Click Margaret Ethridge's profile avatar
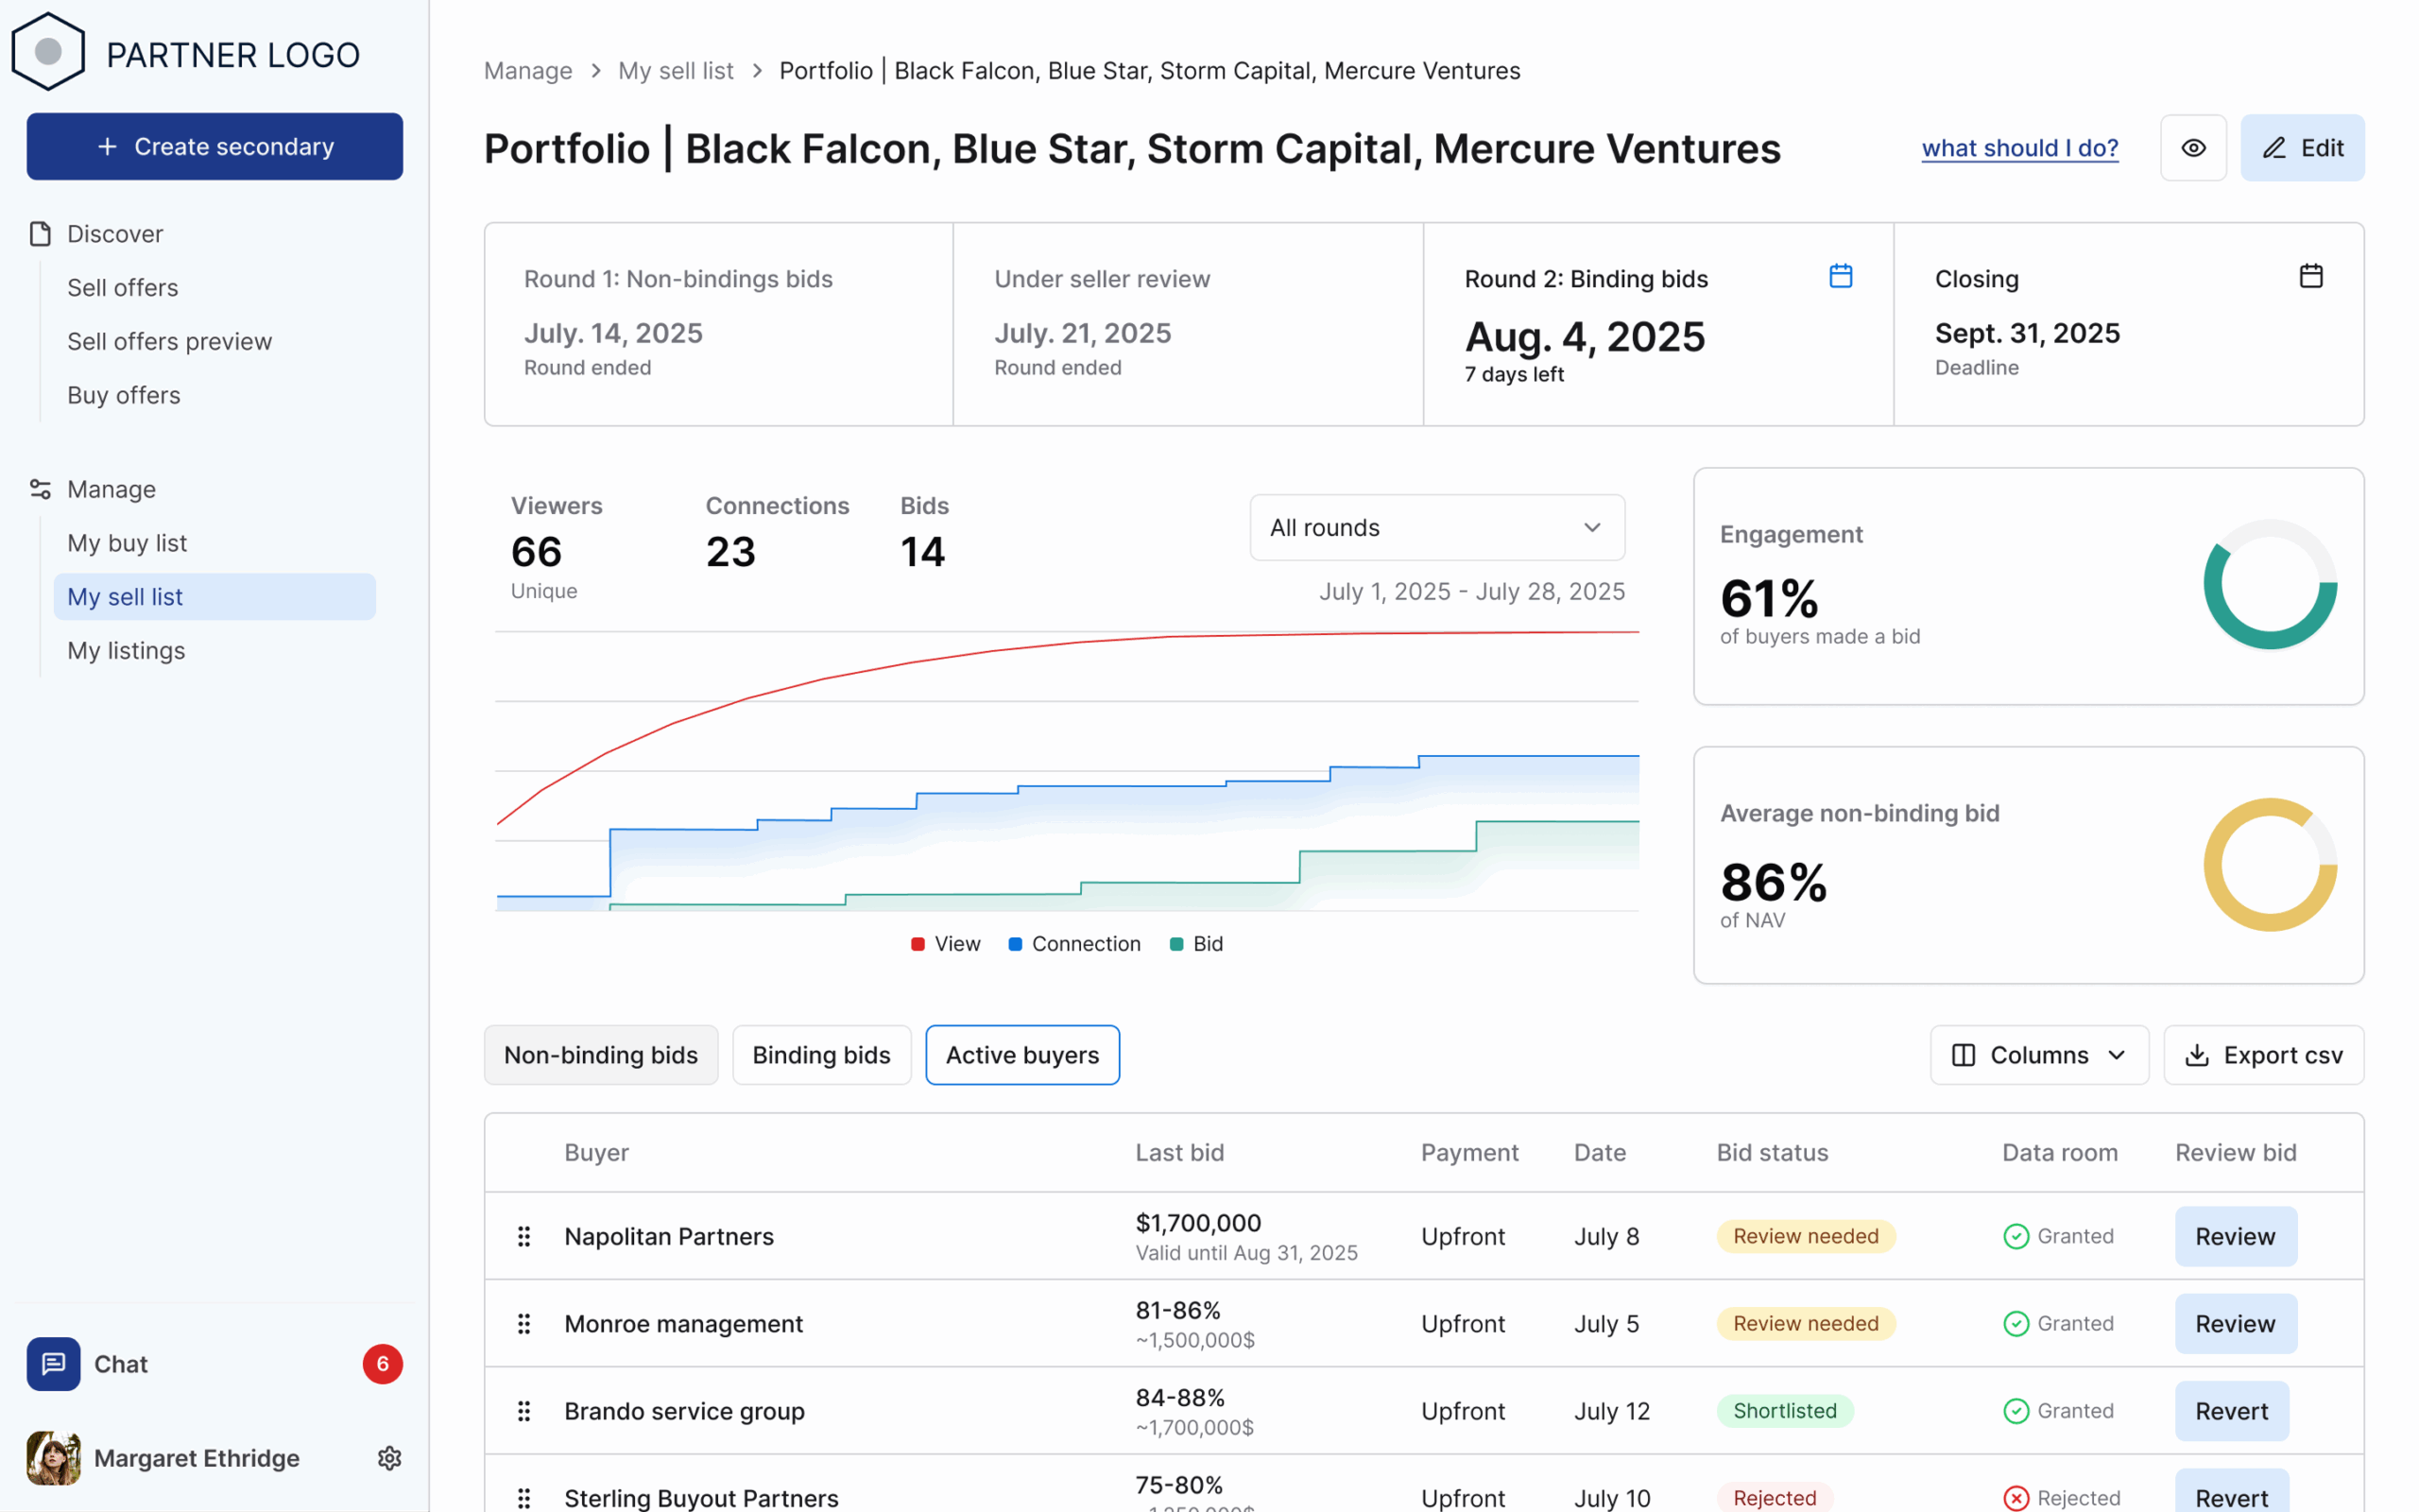Image resolution: width=2419 pixels, height=1512 pixels. (x=53, y=1458)
